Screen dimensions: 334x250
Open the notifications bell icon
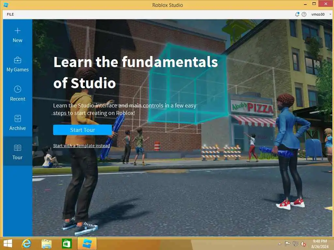297,14
